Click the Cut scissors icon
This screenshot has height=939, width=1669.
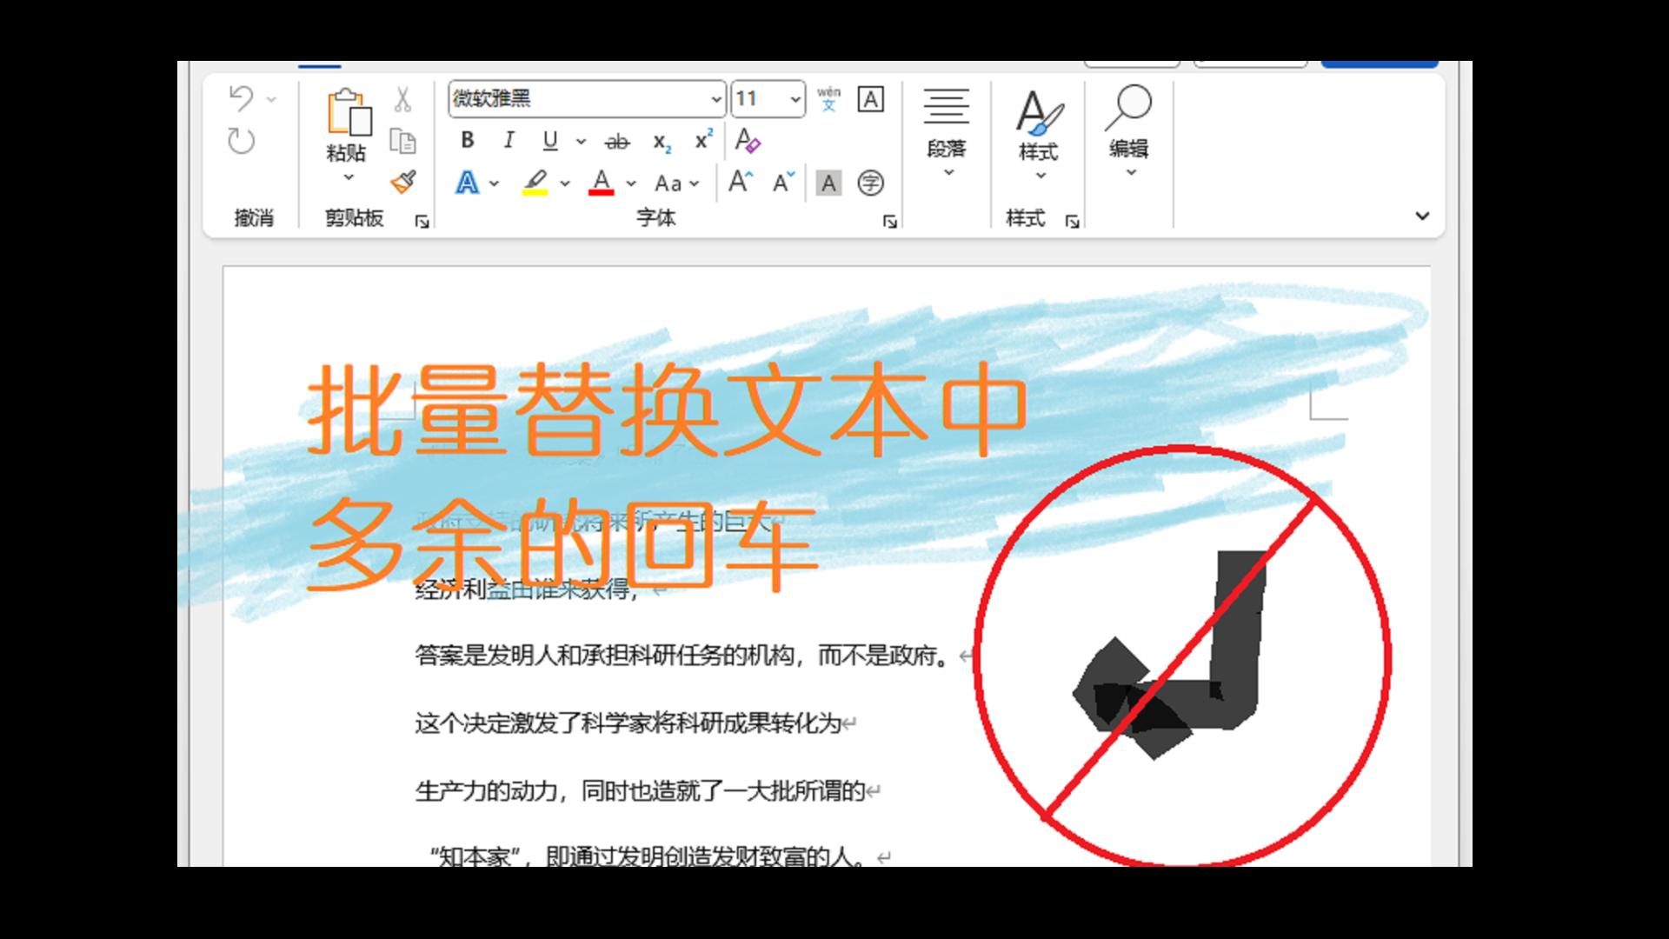tap(402, 99)
